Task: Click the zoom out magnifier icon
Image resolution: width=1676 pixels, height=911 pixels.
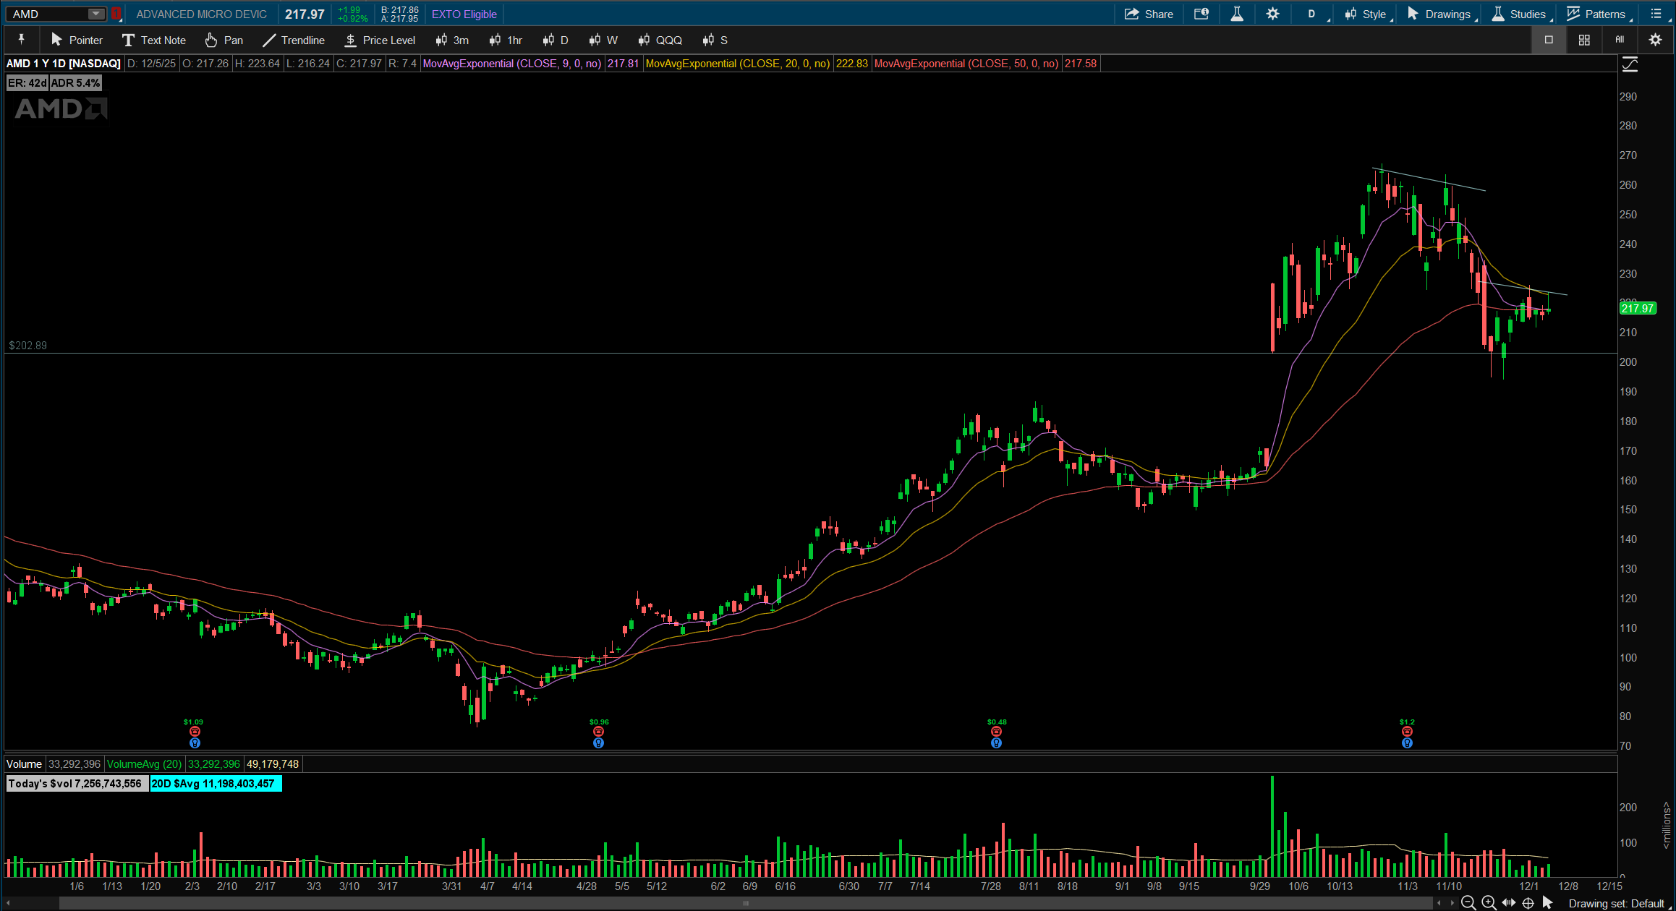Action: click(x=1468, y=903)
